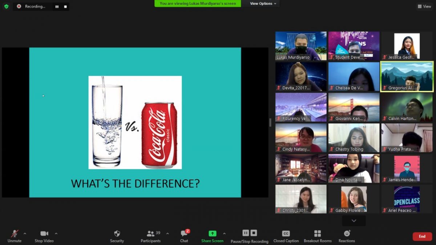Select Giovanni Ken... video tile
Image resolution: width=436 pixels, height=245 pixels.
[x=354, y=107]
